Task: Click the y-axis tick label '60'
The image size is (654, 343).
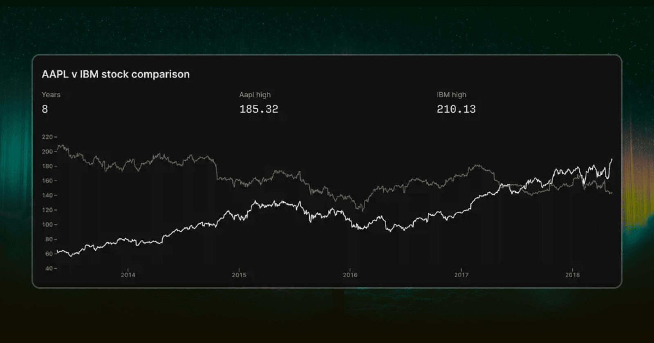Action: click(49, 254)
